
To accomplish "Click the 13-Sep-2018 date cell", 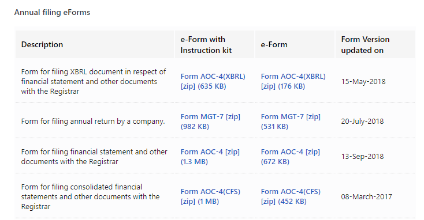I will tap(362, 157).
